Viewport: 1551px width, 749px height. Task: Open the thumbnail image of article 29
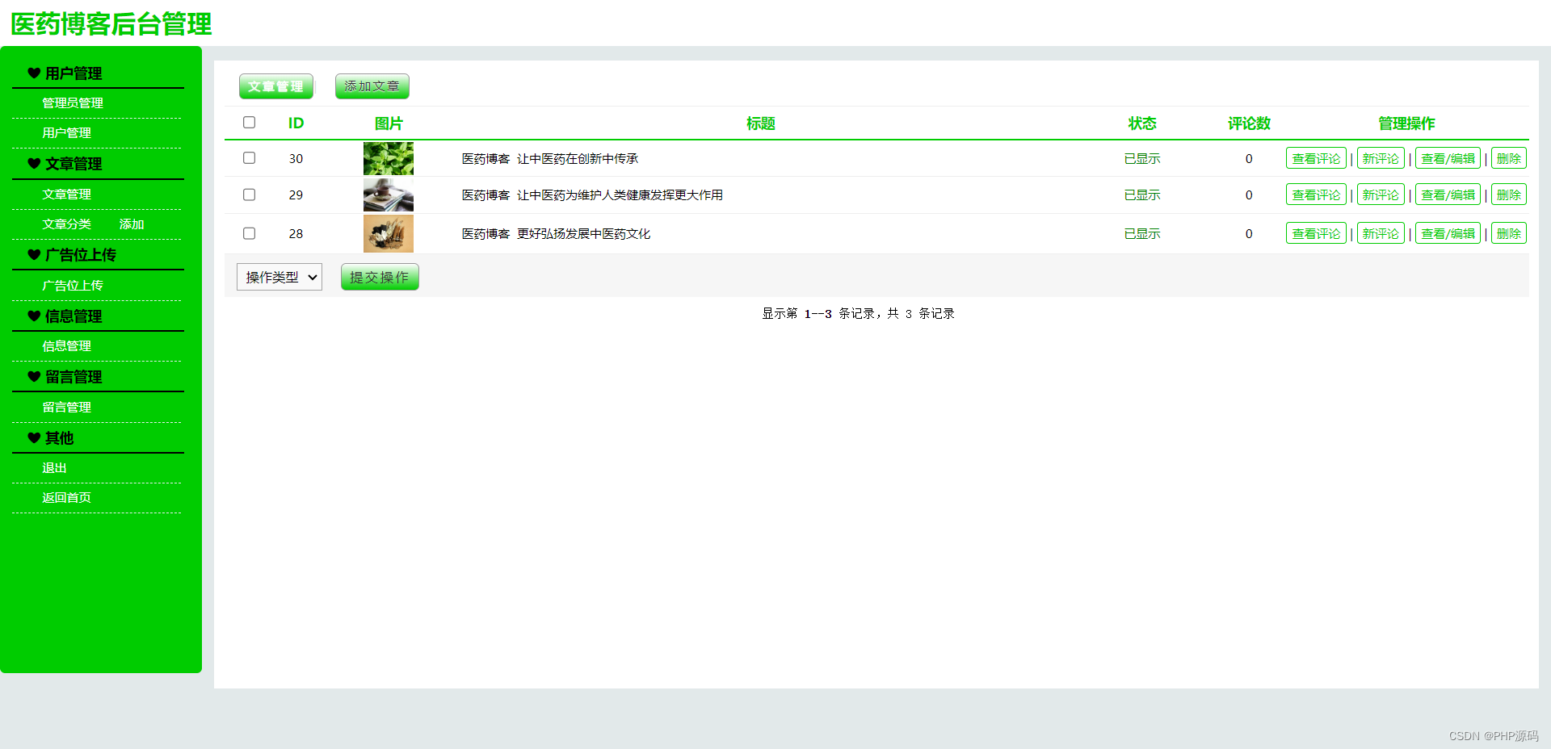pyautogui.click(x=389, y=195)
